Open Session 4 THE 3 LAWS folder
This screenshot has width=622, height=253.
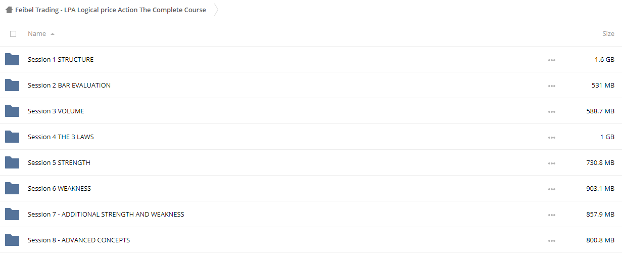[61, 137]
